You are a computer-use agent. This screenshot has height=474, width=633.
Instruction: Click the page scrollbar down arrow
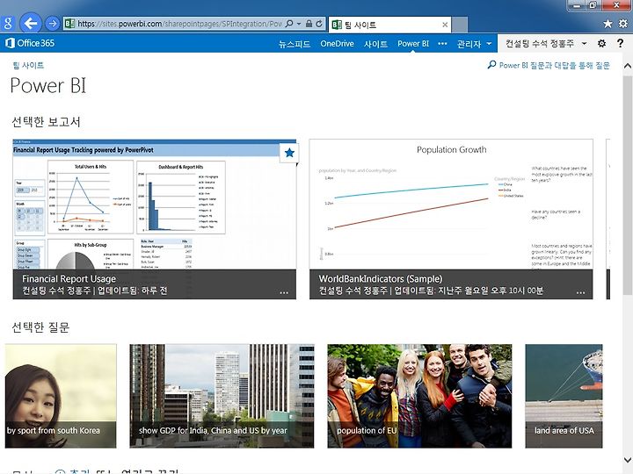pos(628,460)
